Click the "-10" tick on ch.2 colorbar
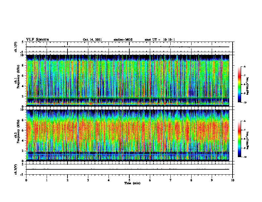The width and height of the screenshot is (262, 202). tap(245, 157)
